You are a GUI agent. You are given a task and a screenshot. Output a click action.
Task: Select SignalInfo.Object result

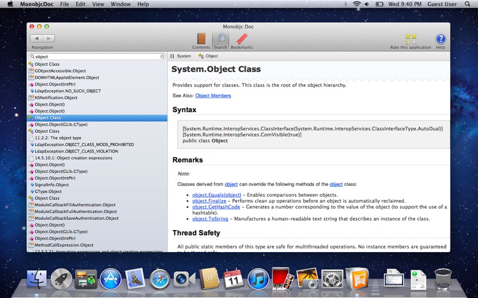(97, 185)
